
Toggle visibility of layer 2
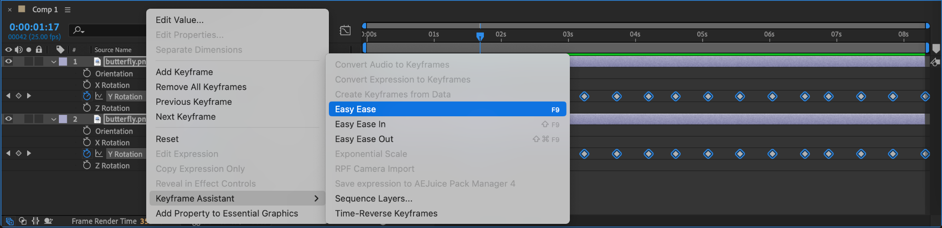(8, 119)
